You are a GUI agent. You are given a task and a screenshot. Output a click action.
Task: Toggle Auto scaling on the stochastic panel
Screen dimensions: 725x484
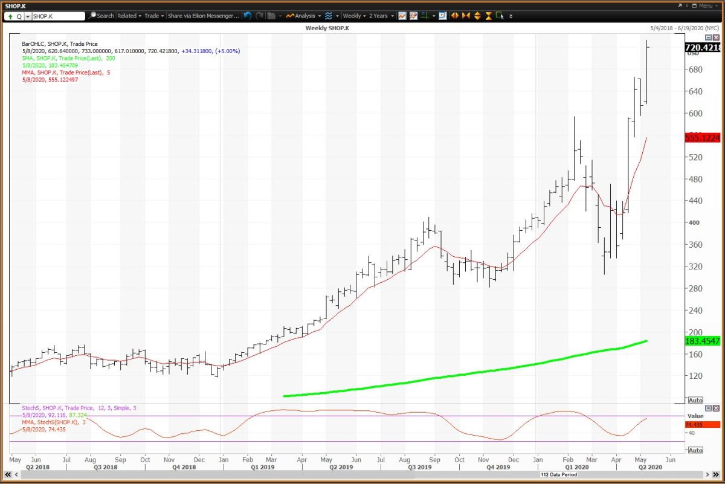point(695,450)
